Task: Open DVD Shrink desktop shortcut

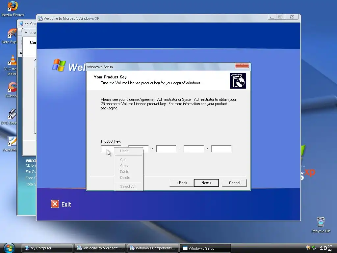Action: coord(9,117)
